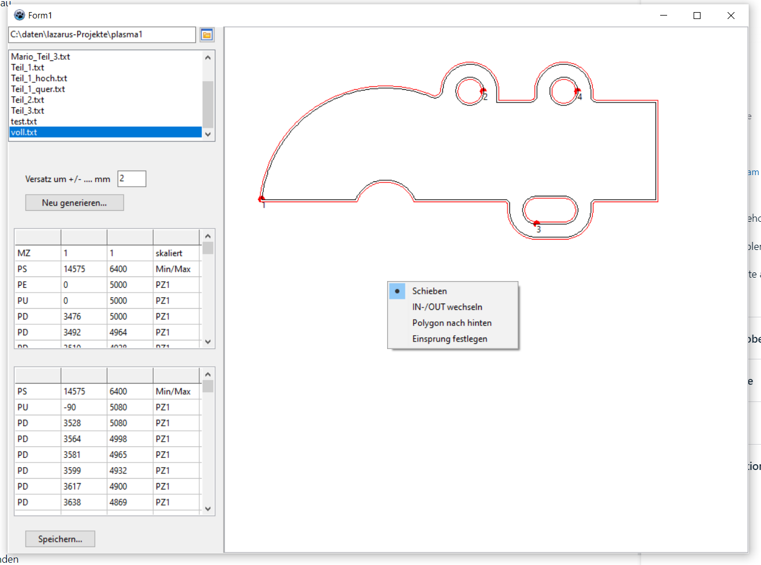
Task: Focus the Versatz offset value field
Action: [x=132, y=179]
